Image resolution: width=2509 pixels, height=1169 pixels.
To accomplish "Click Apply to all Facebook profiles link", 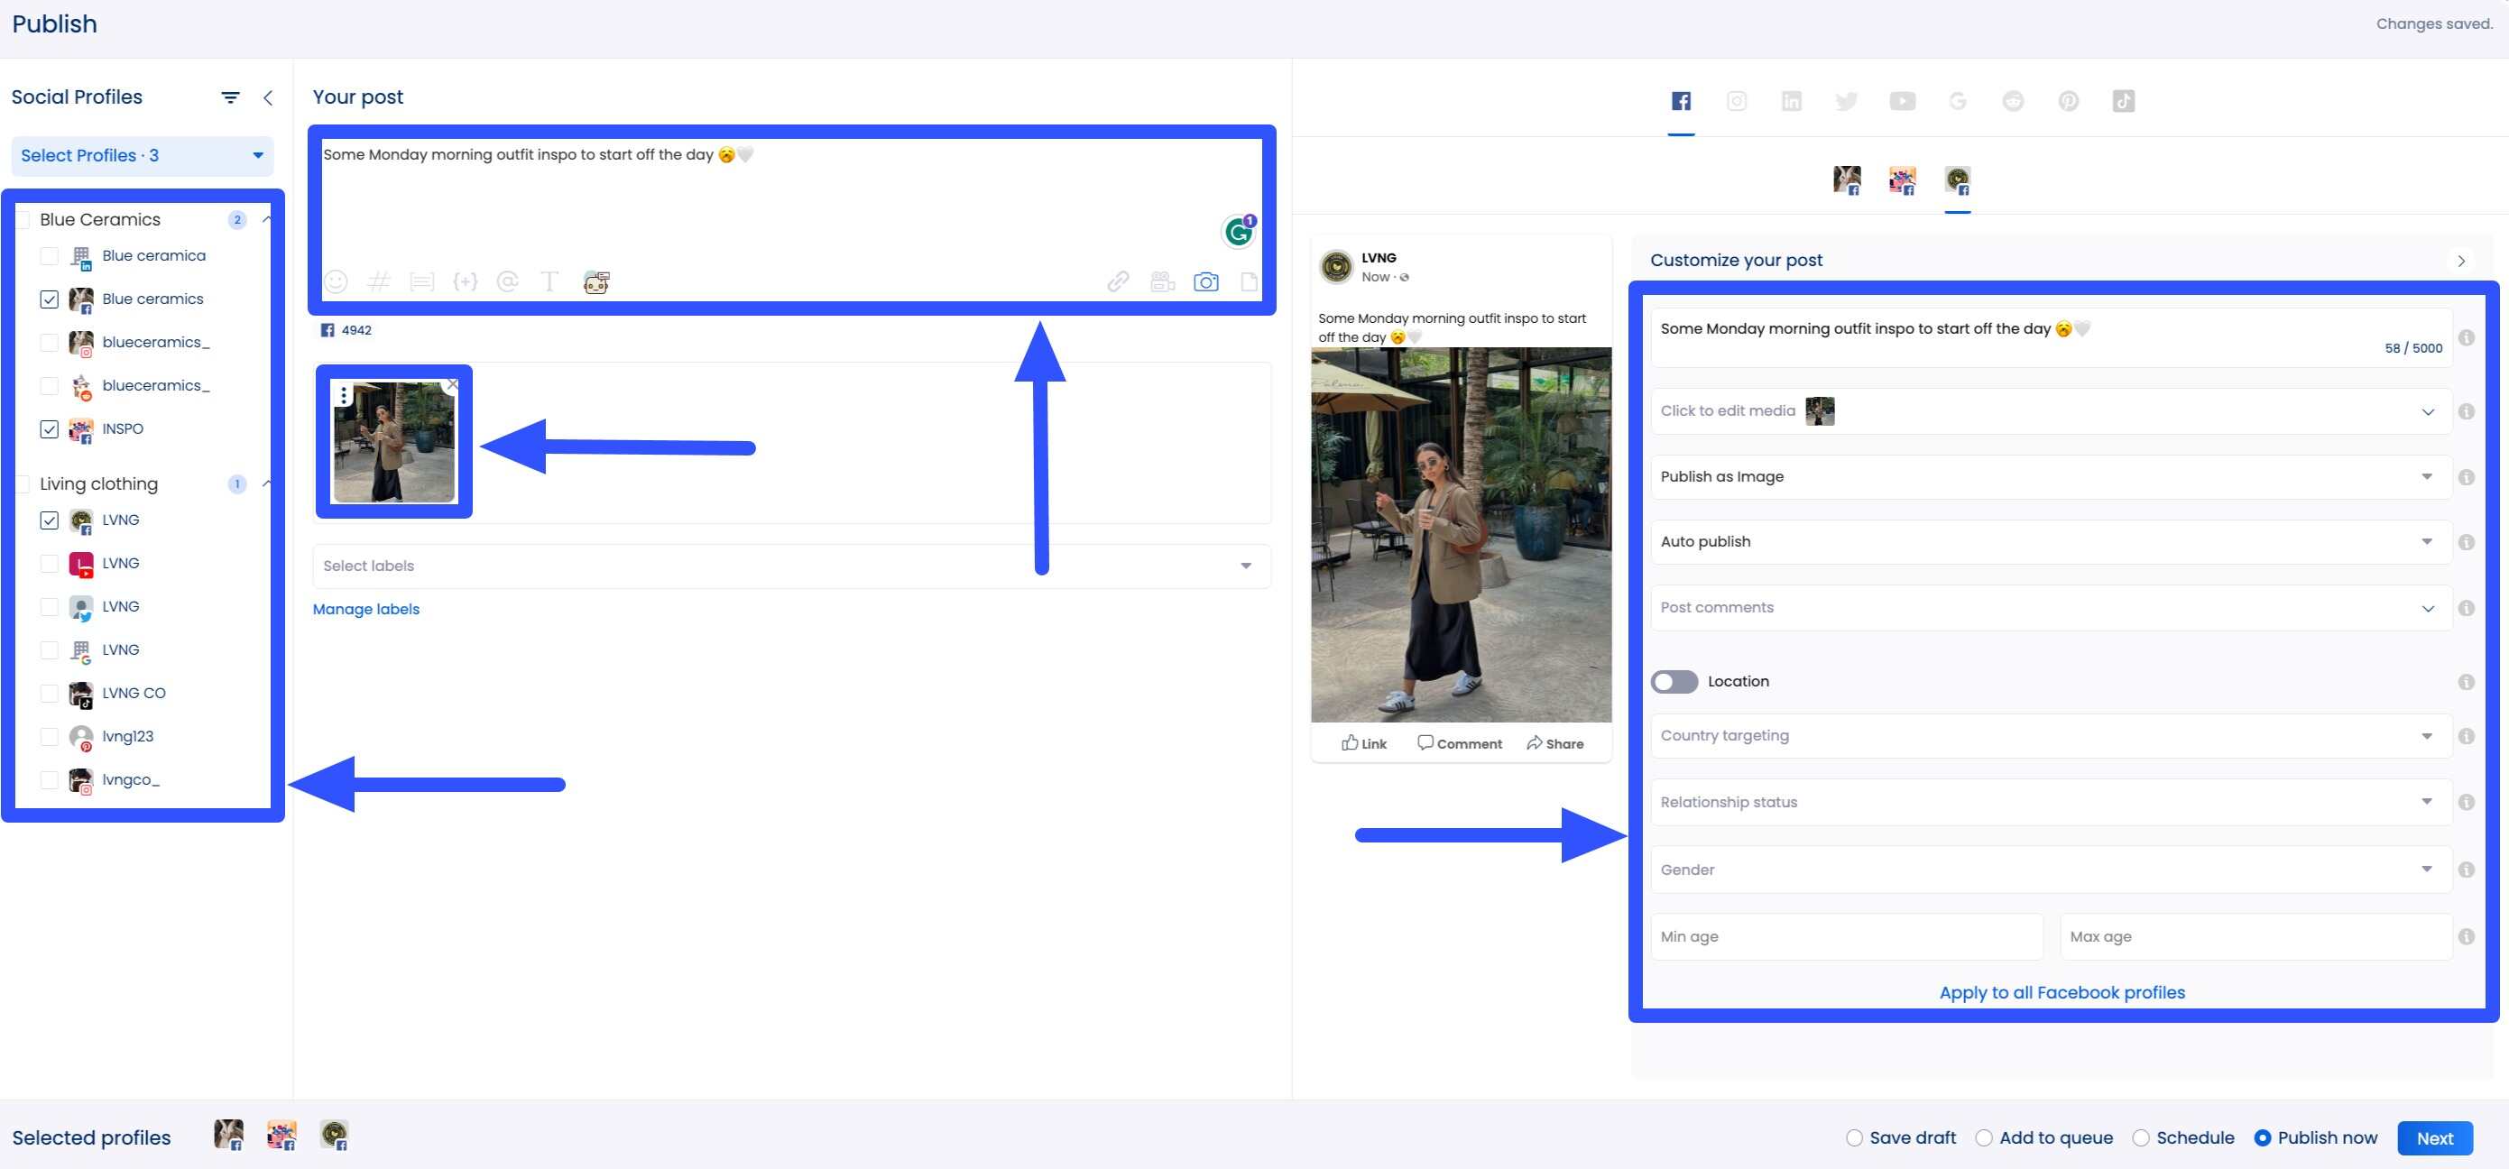I will point(2062,993).
